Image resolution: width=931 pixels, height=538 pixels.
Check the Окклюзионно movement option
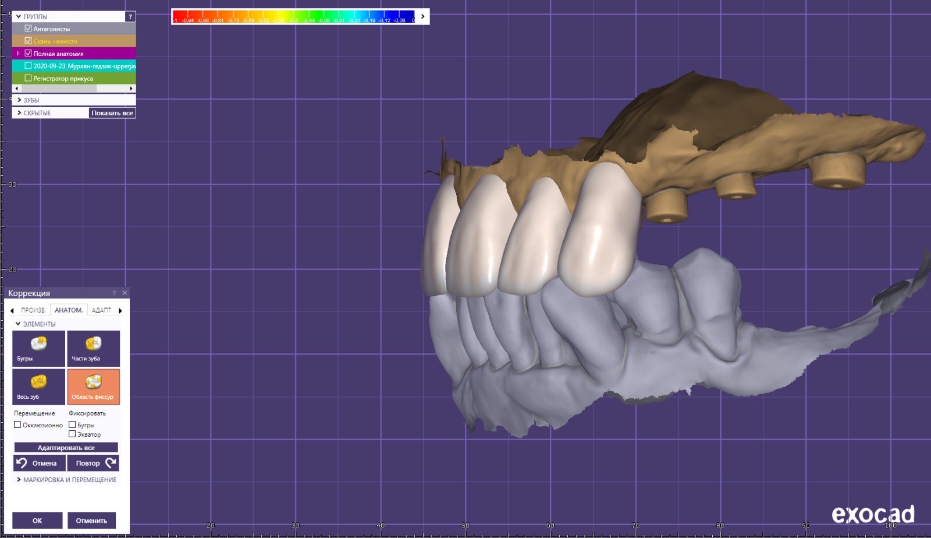pos(17,425)
